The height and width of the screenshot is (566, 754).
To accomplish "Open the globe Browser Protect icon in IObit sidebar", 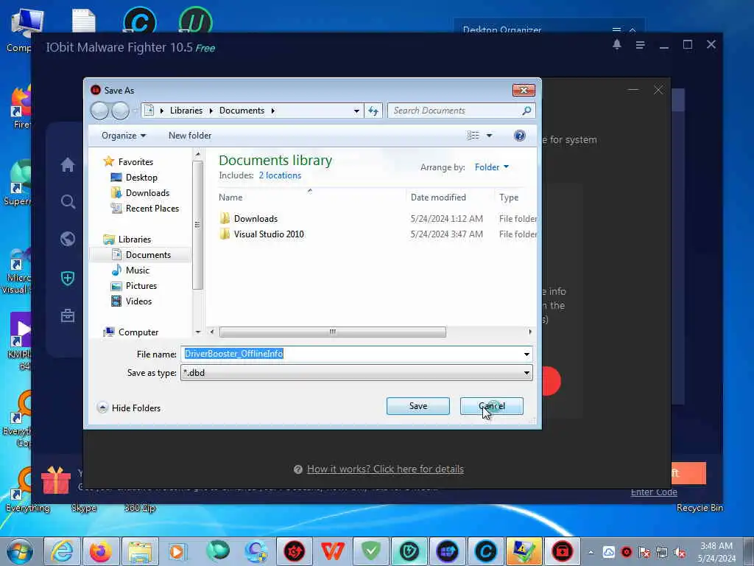I will pos(67,239).
